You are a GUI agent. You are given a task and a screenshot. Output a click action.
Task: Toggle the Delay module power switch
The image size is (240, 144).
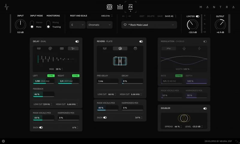pos(77,41)
